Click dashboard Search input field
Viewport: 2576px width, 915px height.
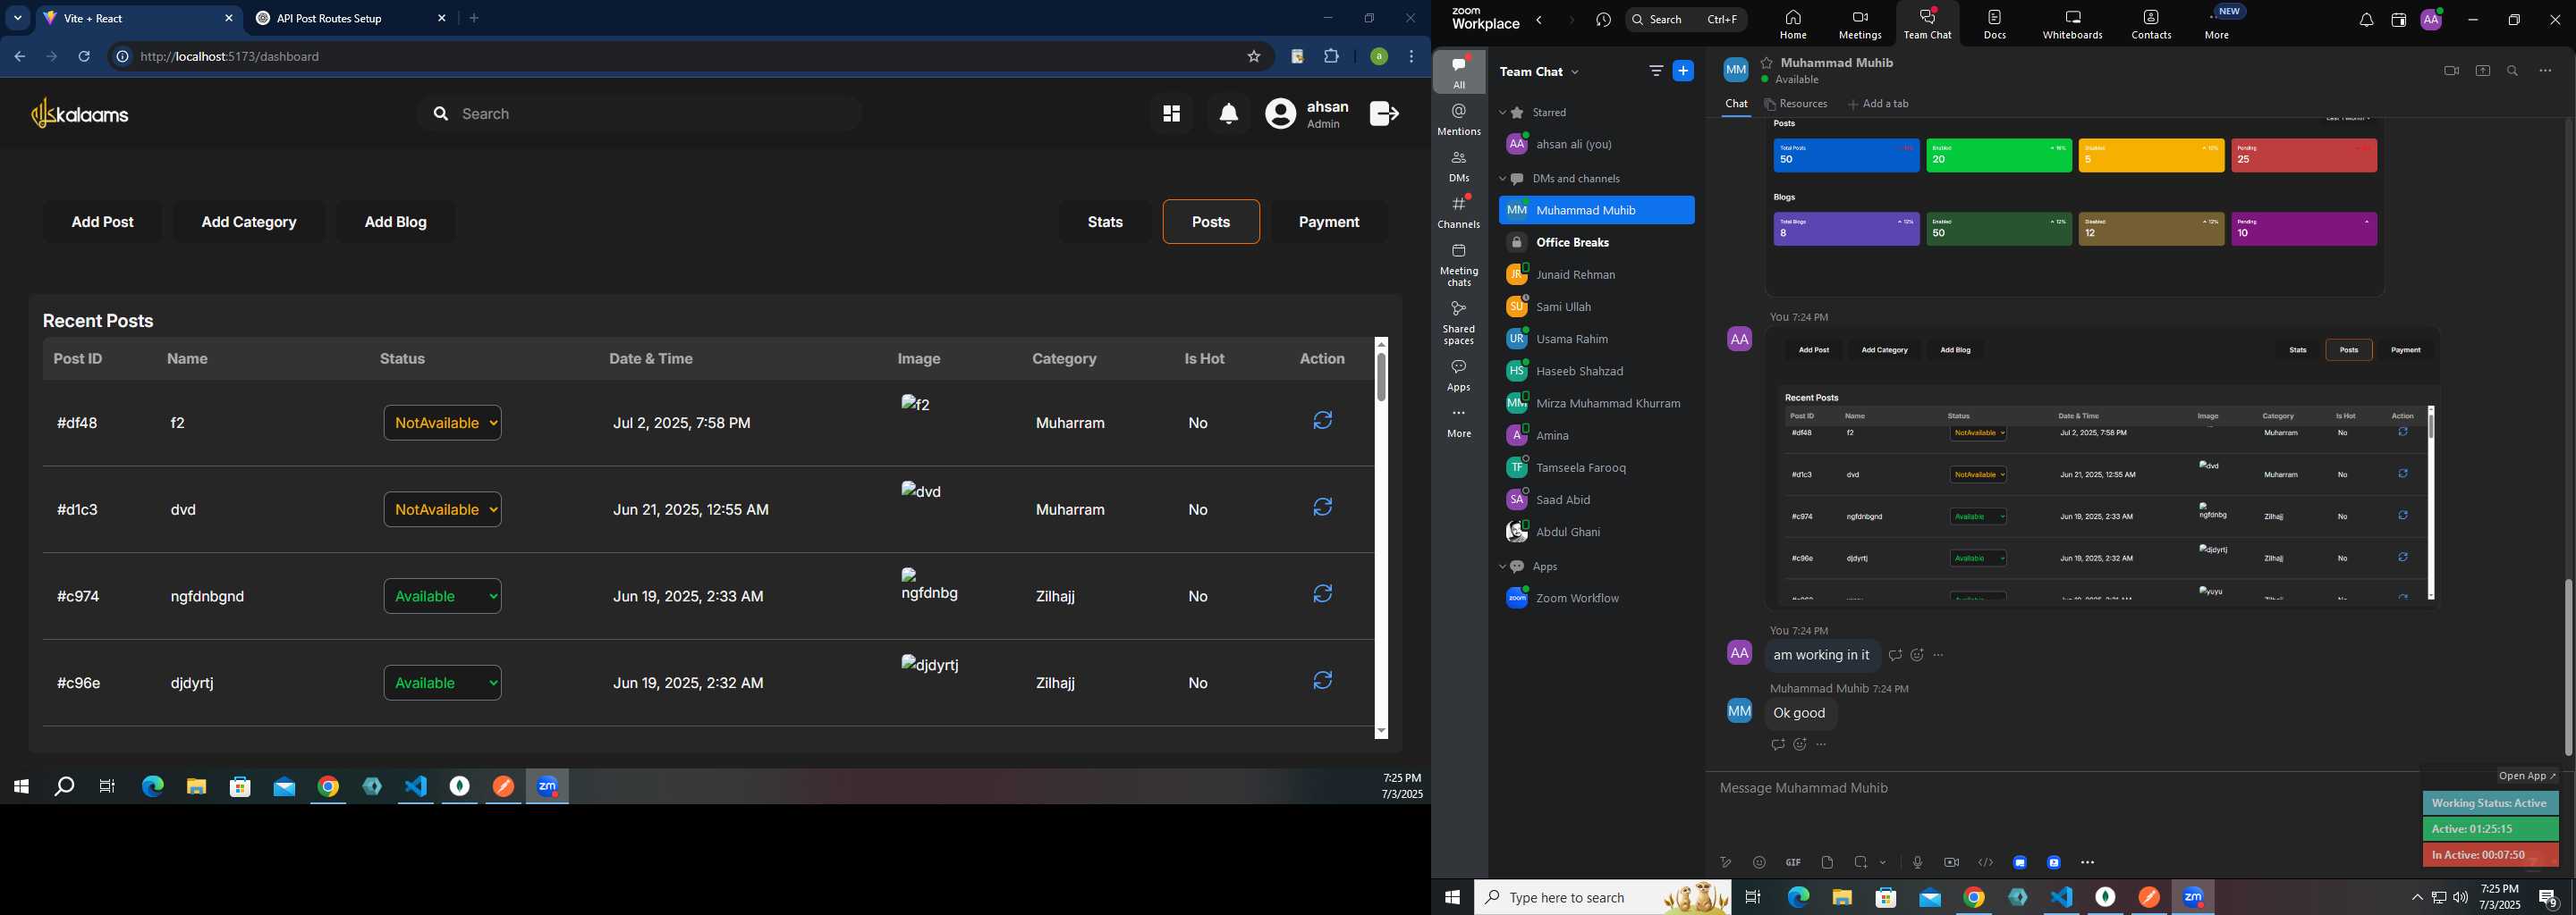[640, 113]
